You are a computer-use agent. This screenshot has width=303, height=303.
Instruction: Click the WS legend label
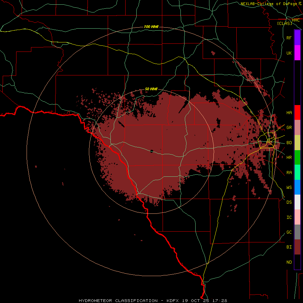(x=289, y=188)
